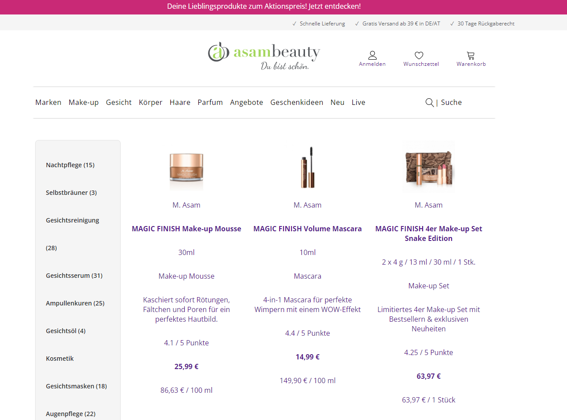Image resolution: width=567 pixels, height=420 pixels.
Task: Open the Geschenkideen menu
Action: 297,102
